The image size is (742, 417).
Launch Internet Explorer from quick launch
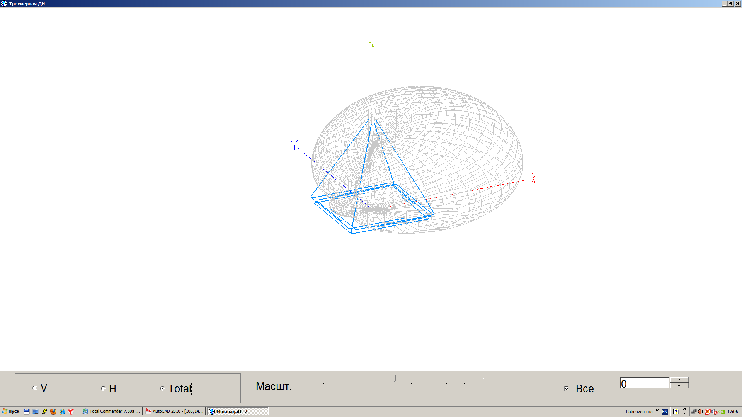62,411
